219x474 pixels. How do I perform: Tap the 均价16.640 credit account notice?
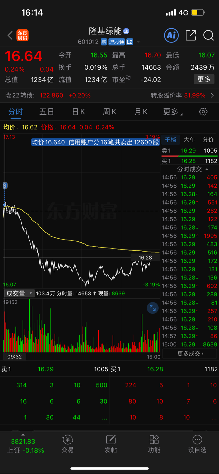point(95,142)
